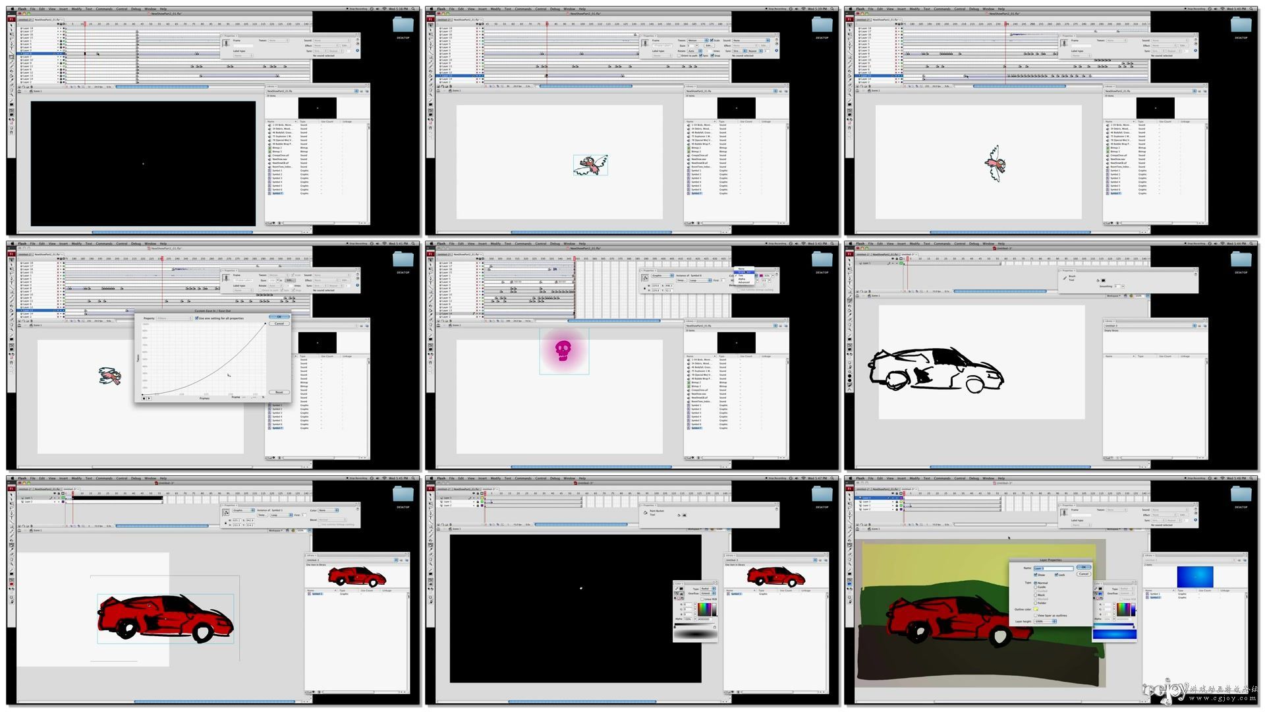1265x712 pixels.
Task: Uncheck Use one setting for all properties
Action: [196, 318]
